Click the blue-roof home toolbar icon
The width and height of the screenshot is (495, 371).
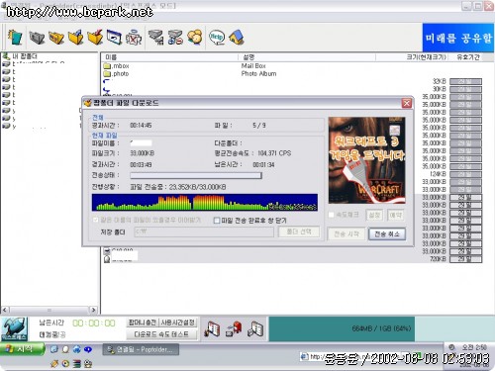[237, 38]
